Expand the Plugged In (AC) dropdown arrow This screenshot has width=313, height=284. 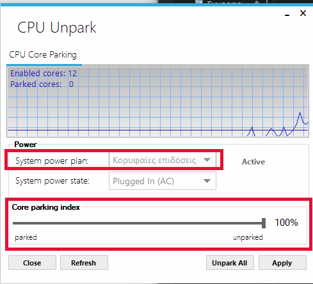point(207,181)
